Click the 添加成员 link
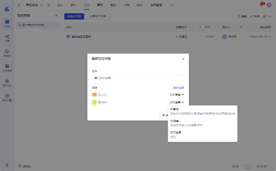Image resolution: width=276 pixels, height=171 pixels. coord(178,88)
